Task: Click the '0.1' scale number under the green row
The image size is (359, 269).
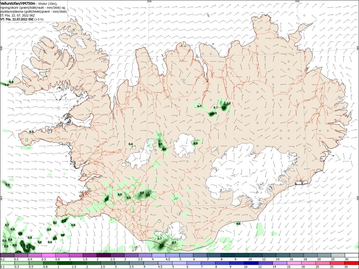Action: tap(2, 267)
